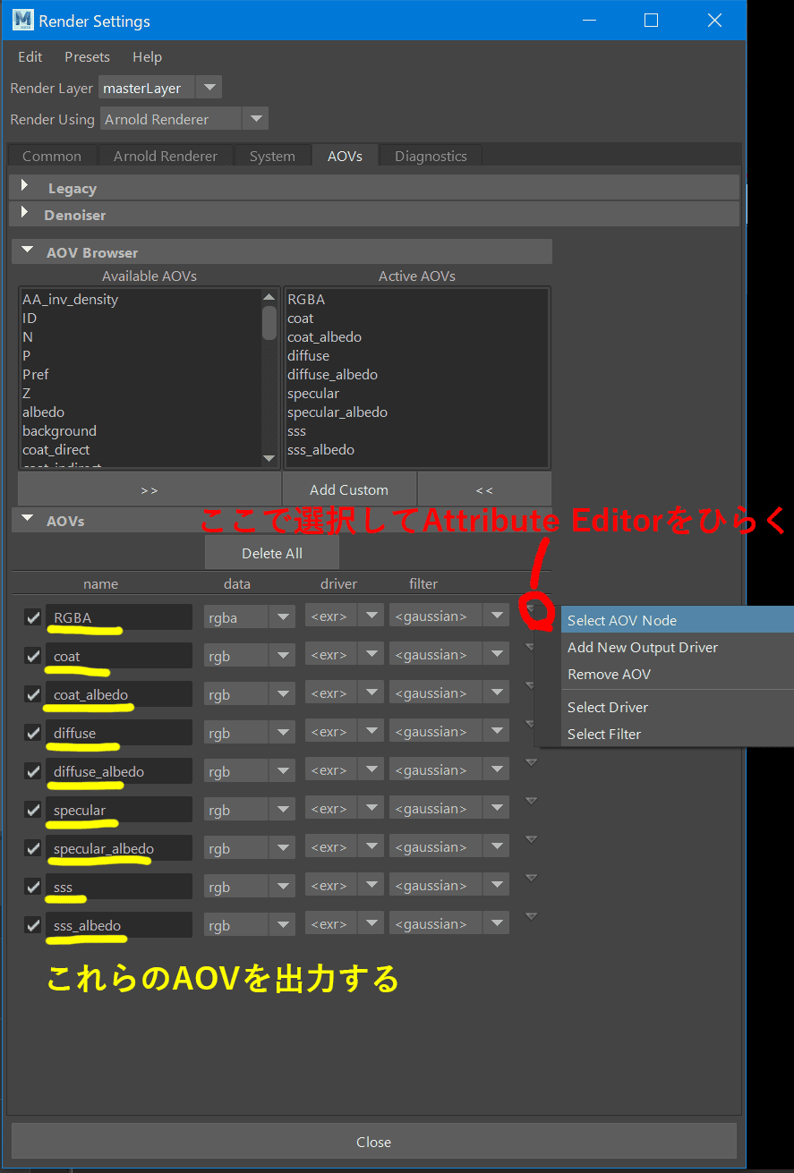Viewport: 794px width, 1173px height.
Task: Select AA_inv_density in Available AOVs
Action: (x=70, y=299)
